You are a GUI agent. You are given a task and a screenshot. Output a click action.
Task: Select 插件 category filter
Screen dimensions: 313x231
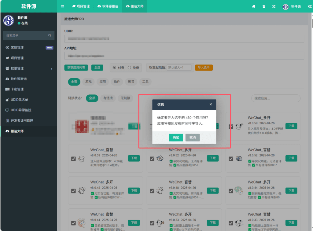117,82
